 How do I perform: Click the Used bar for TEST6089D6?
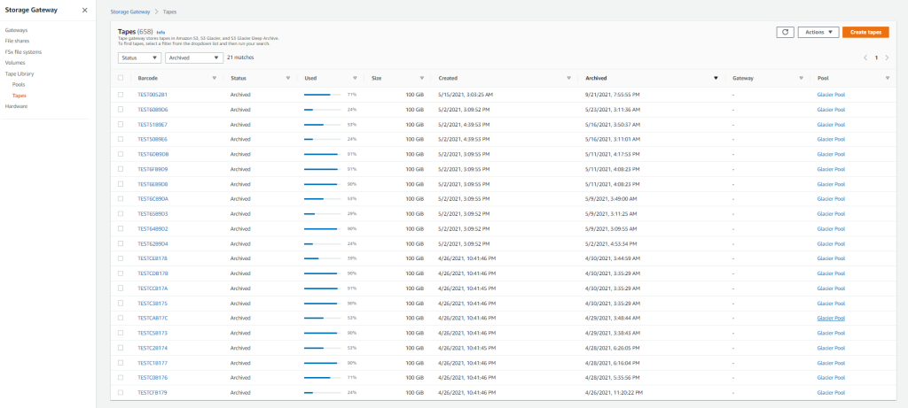[x=321, y=109]
